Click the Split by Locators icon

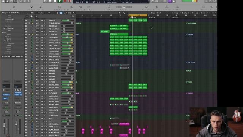(x=72, y=7)
